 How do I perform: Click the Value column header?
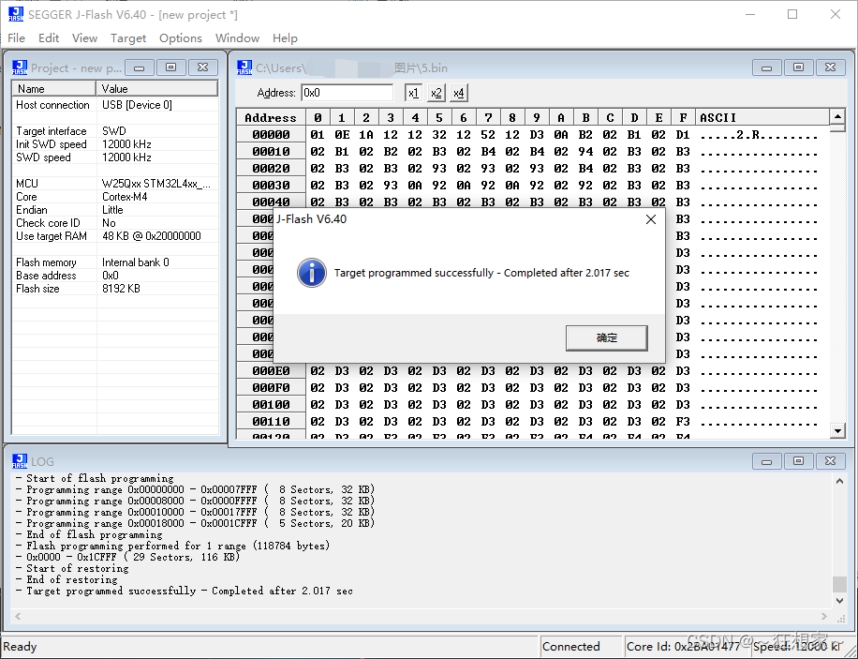157,89
